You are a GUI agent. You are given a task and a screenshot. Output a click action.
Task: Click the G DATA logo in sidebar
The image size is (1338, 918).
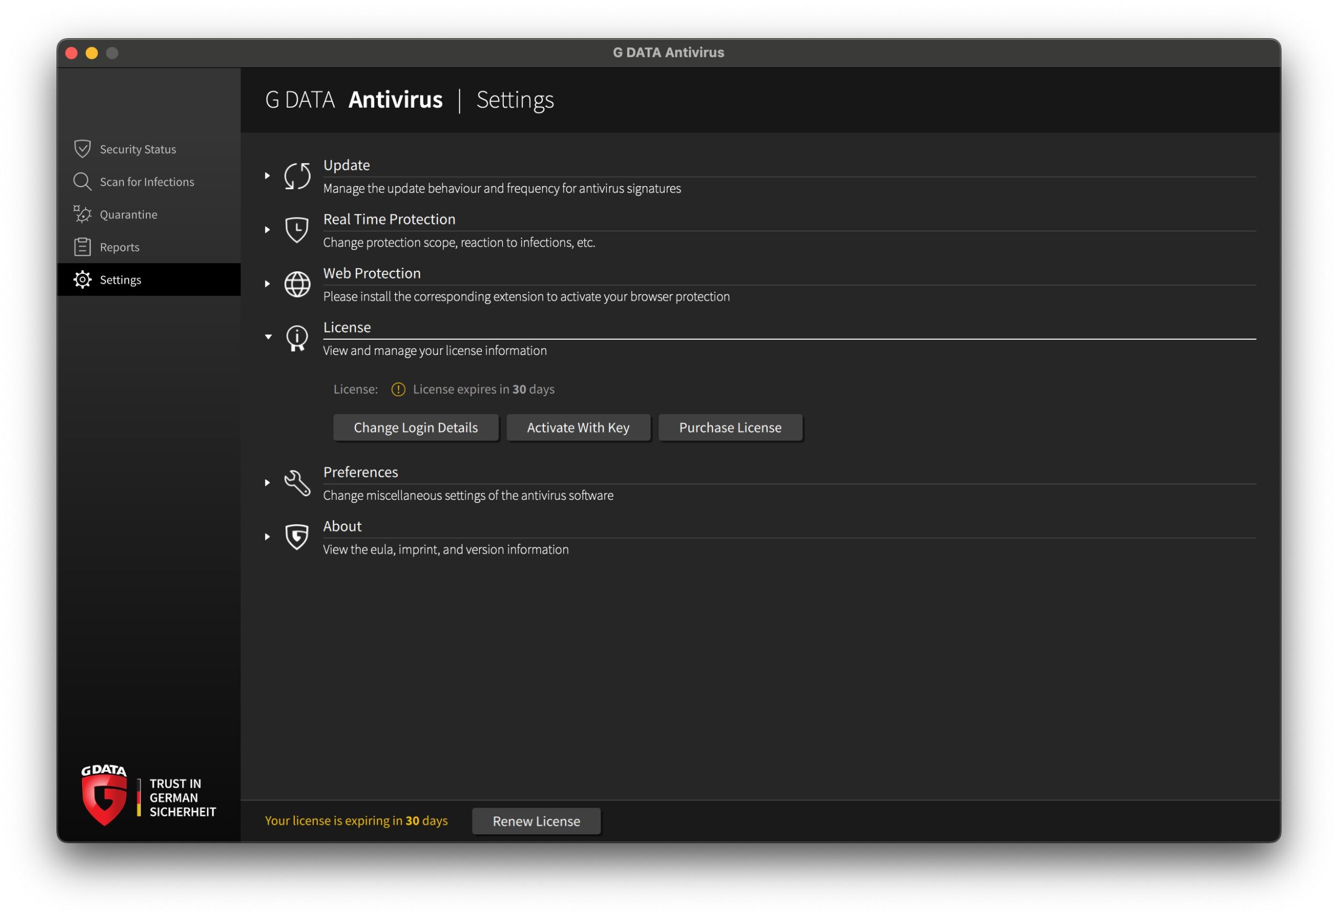click(103, 795)
